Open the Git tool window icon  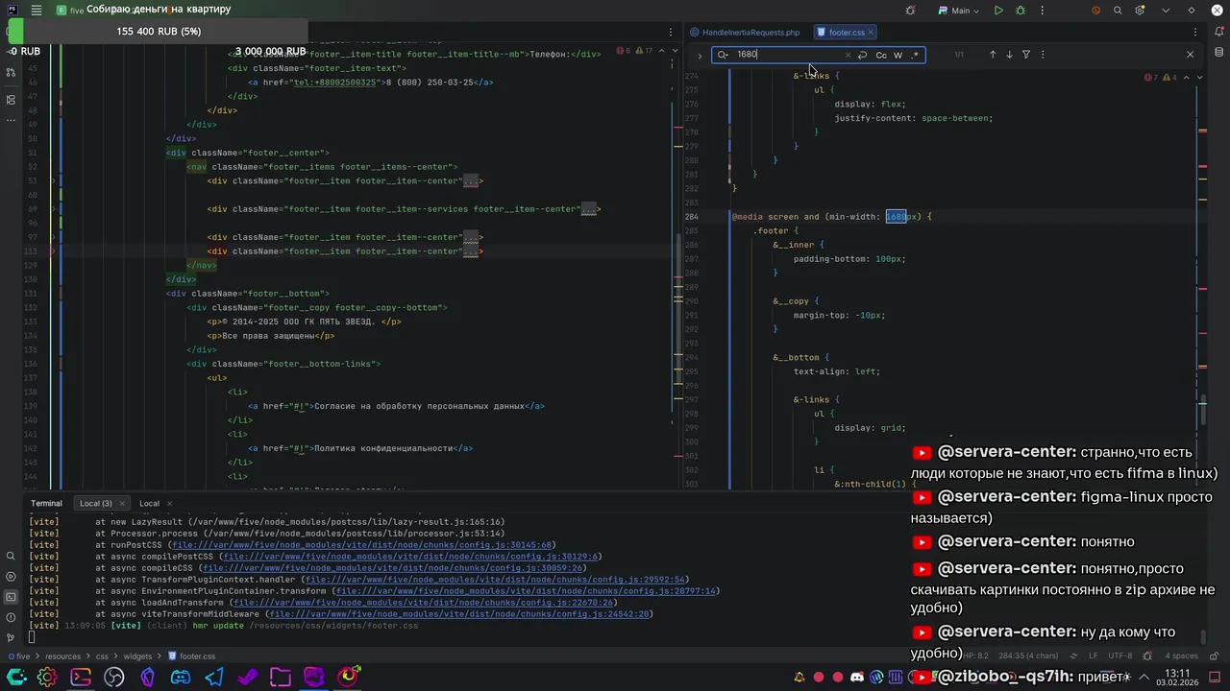click(x=11, y=637)
